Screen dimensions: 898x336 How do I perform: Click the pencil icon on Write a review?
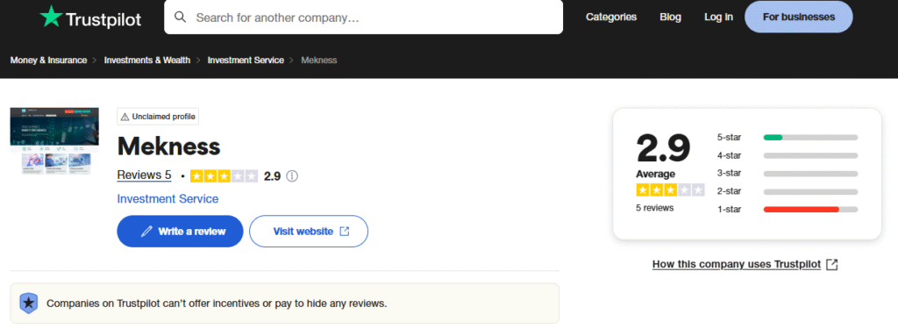(146, 231)
